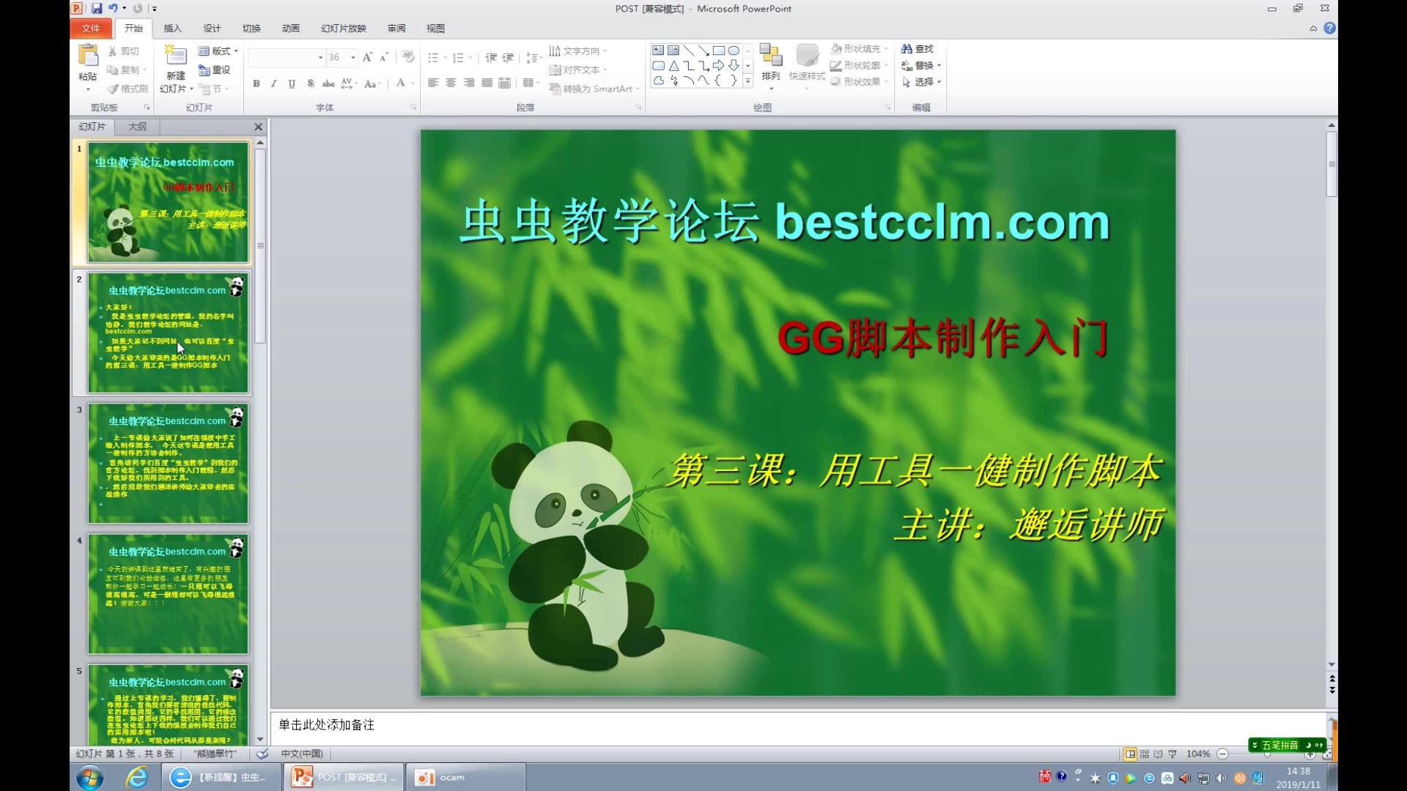Image resolution: width=1407 pixels, height=791 pixels.
Task: Select 形状轮廓 (Shape Outline) tool
Action: (857, 65)
